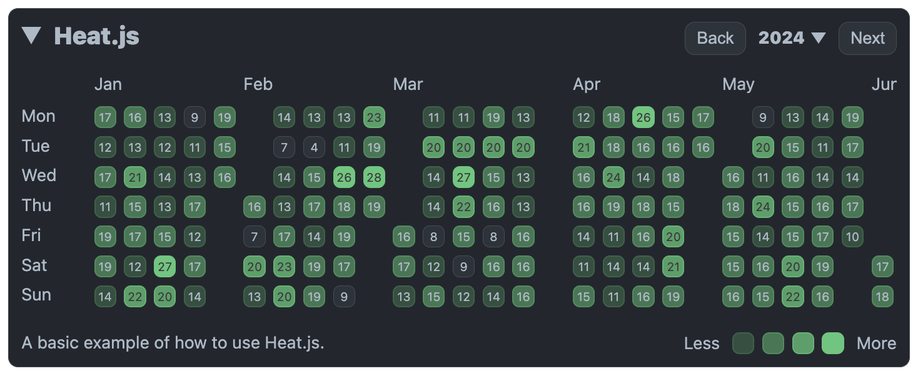Select the 27 cell in January's Sat row
The image size is (918, 376).
click(x=165, y=266)
